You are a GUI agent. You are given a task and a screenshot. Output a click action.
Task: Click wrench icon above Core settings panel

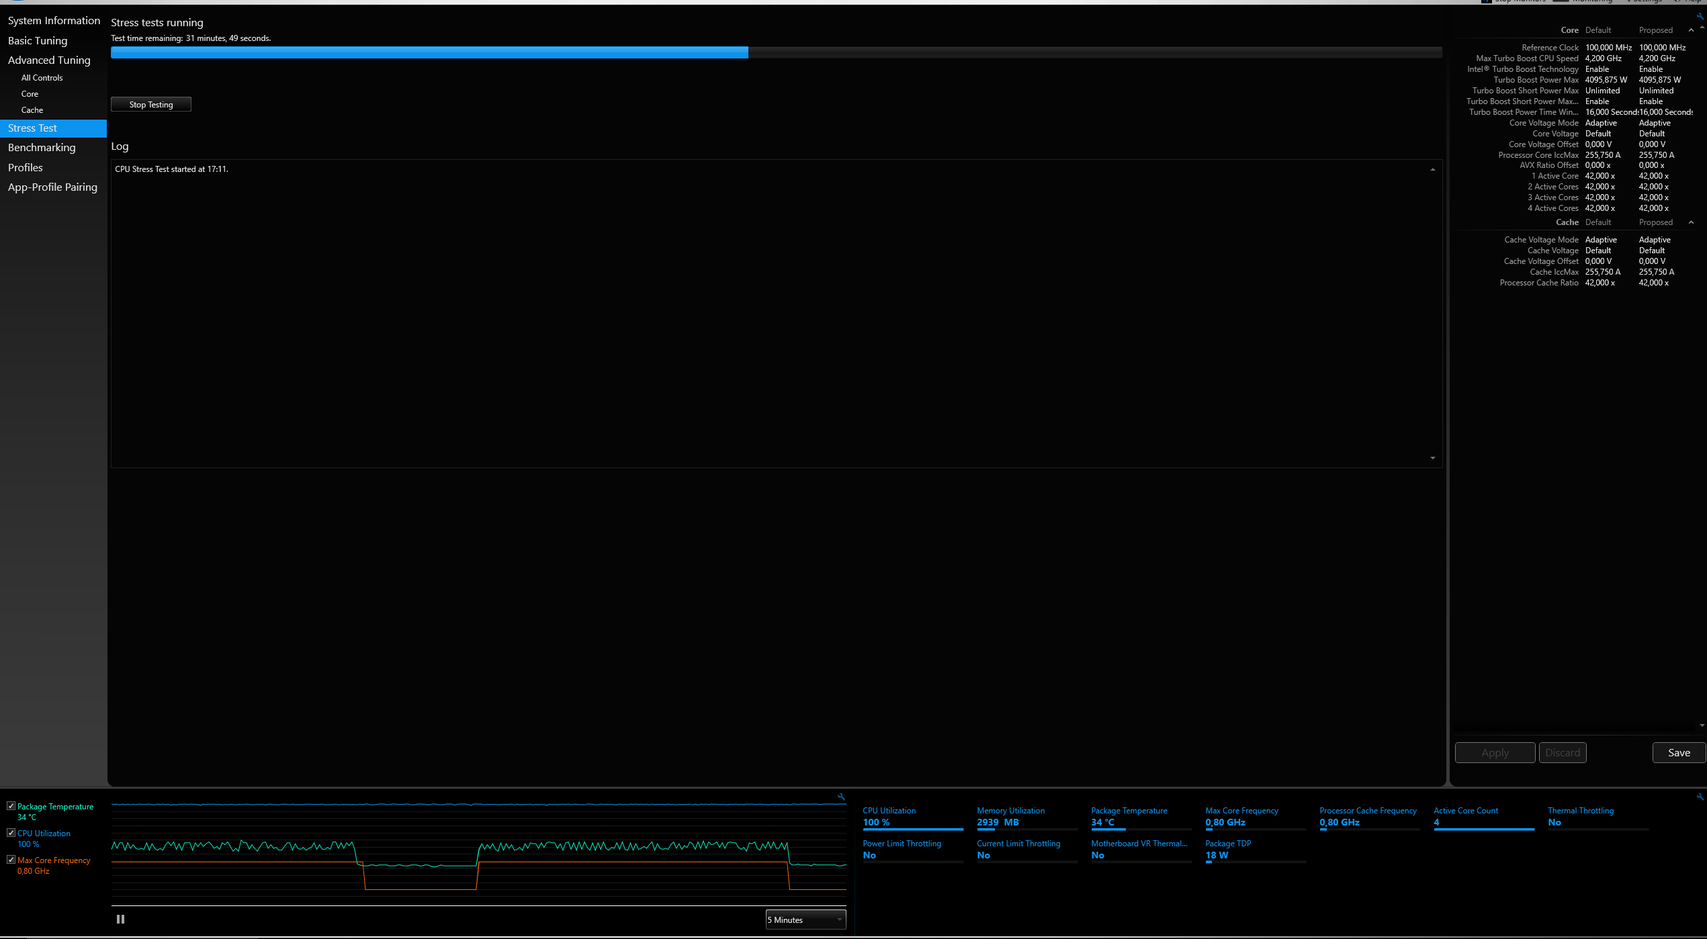[x=1700, y=16]
